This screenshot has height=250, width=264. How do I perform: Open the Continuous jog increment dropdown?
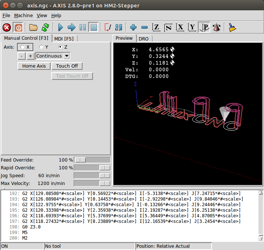tap(67, 56)
